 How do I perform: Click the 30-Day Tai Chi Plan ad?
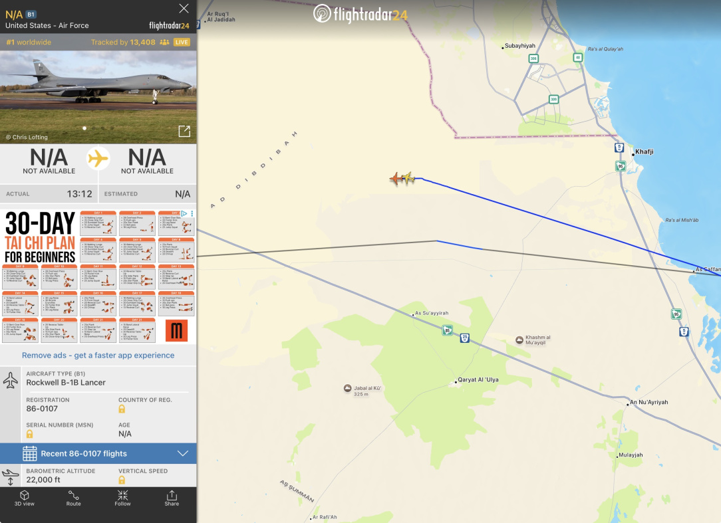(98, 276)
